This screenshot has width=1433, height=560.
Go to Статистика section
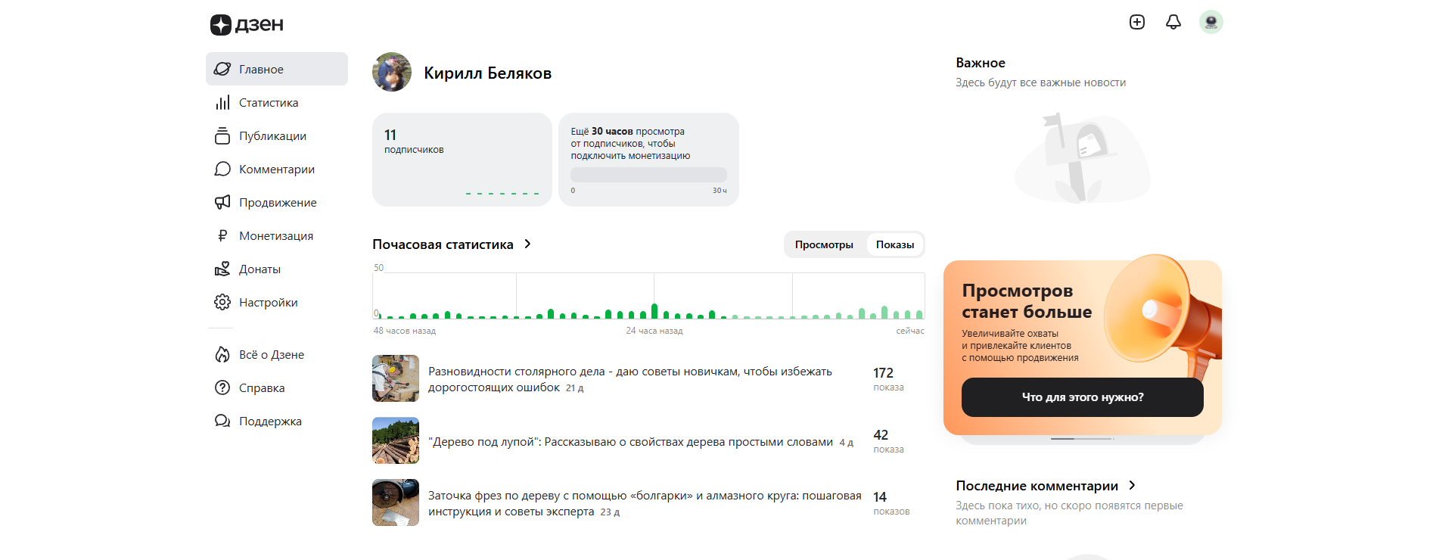pos(277,102)
